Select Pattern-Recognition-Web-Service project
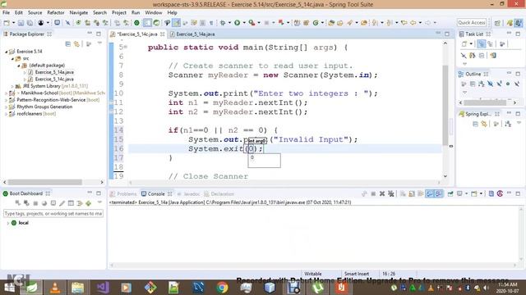 (51, 100)
